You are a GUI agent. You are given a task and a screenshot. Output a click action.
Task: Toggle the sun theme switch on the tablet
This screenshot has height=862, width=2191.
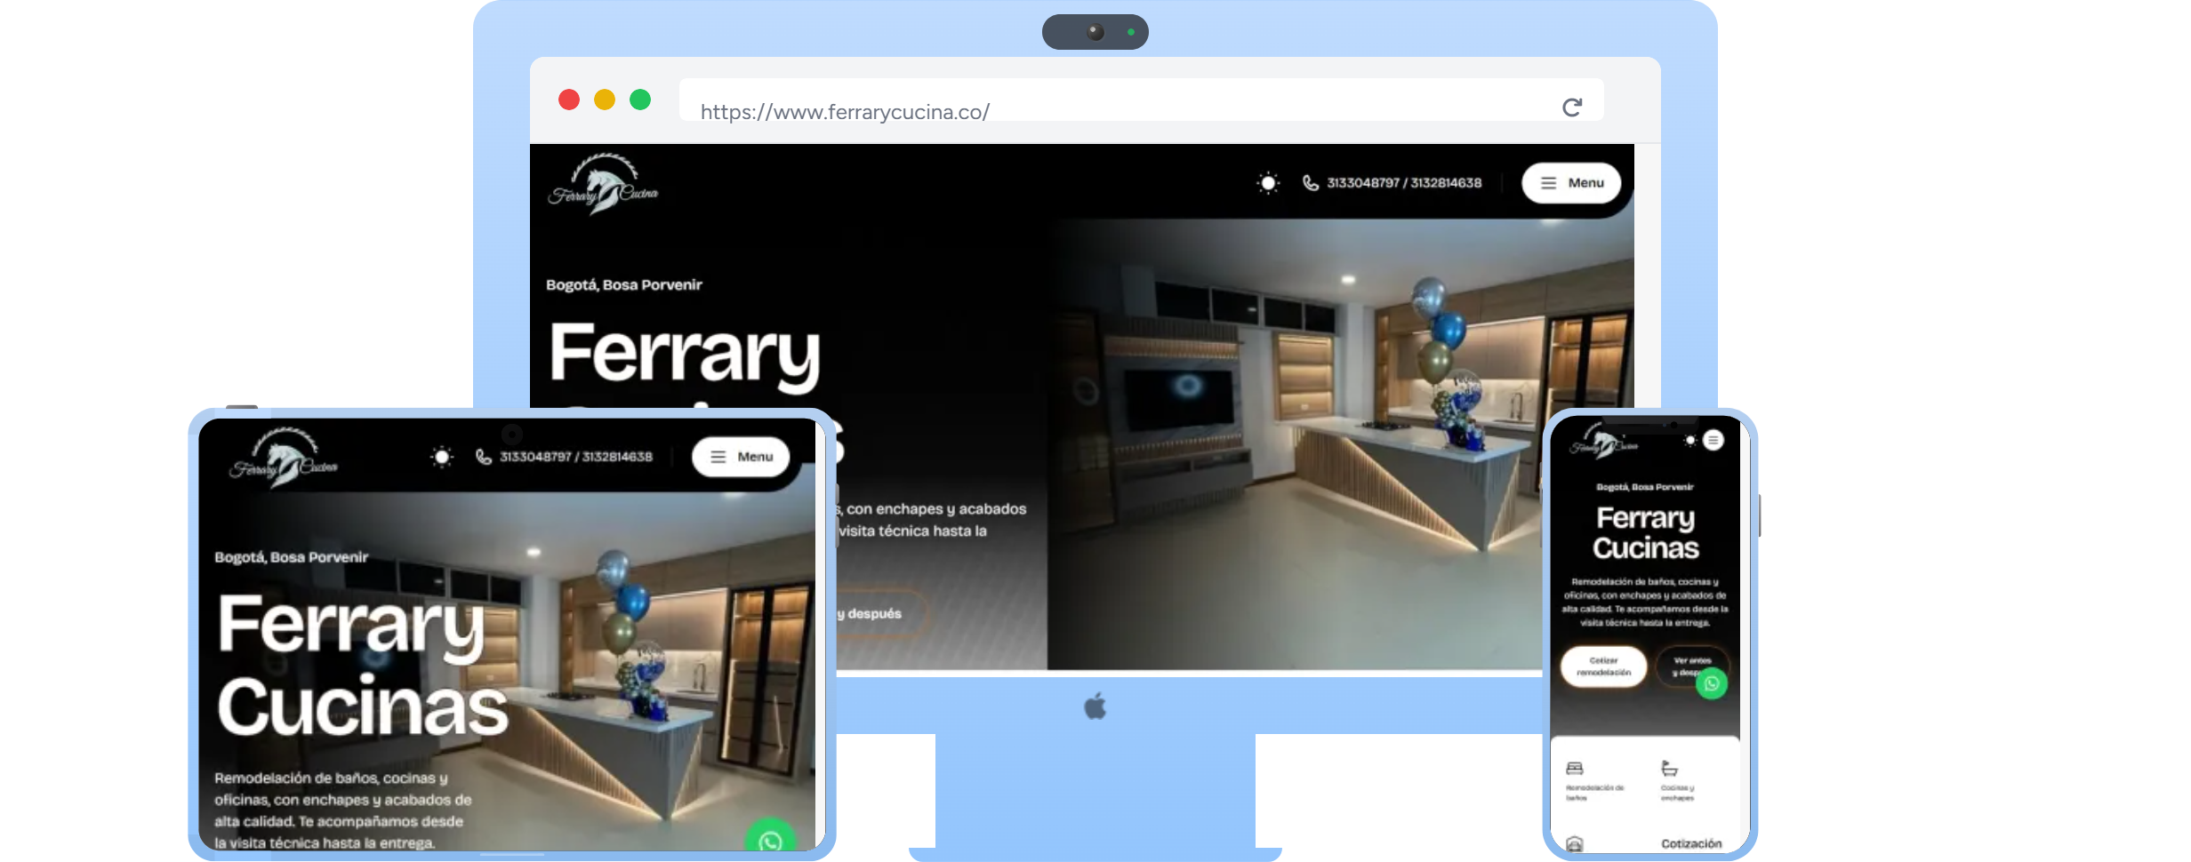pos(441,457)
